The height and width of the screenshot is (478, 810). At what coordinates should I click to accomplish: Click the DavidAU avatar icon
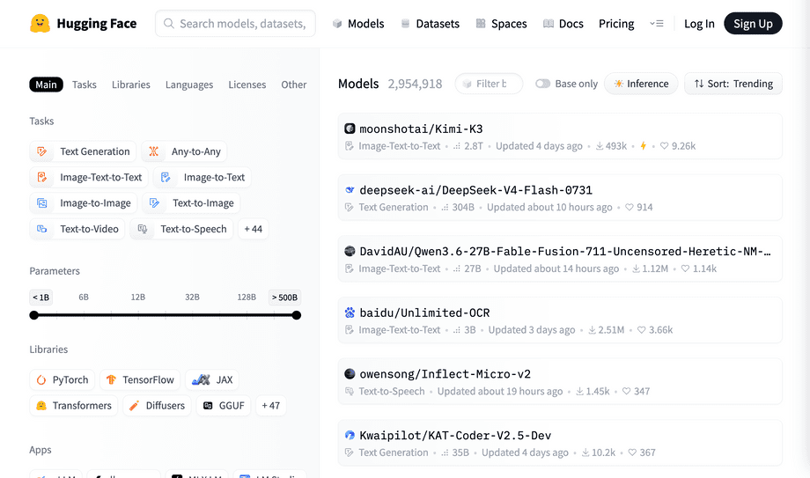tap(350, 251)
